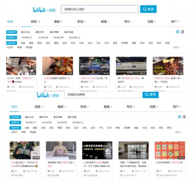
Task: Open the woman in pink dress thumbnail
Action: pyautogui.click(x=61, y=150)
